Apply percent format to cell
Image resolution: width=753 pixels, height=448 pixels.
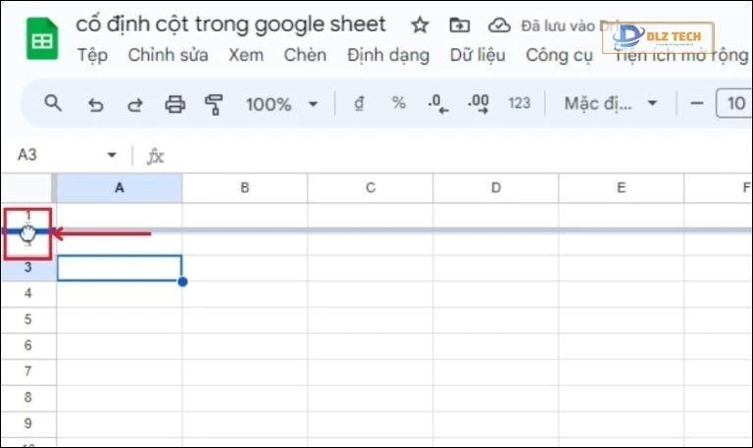398,103
